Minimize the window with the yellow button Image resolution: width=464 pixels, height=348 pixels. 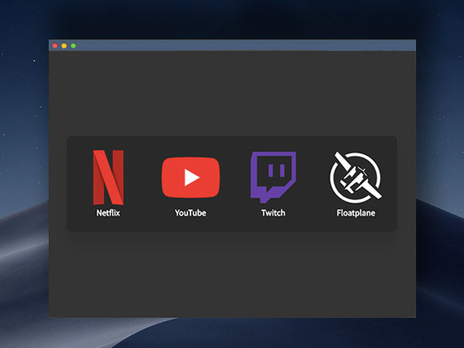coord(64,46)
